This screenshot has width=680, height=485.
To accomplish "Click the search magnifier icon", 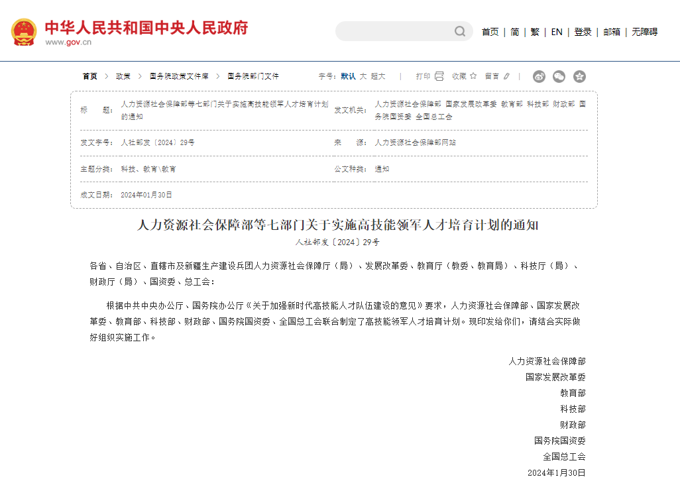I will pyautogui.click(x=460, y=31).
